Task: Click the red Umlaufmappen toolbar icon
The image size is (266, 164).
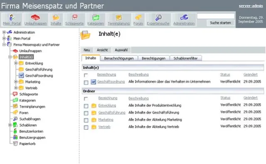Action: [x=35, y=17]
